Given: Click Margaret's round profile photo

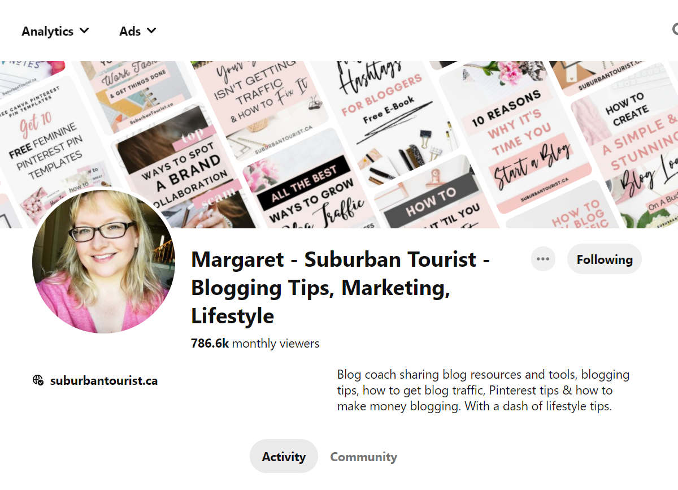Looking at the screenshot, I should [x=103, y=261].
